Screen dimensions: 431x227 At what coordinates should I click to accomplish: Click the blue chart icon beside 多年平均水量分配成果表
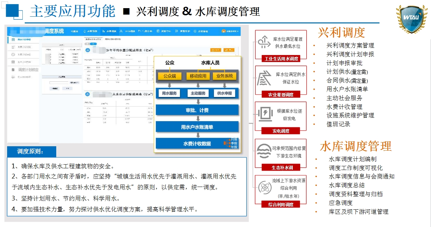[x=87, y=50]
